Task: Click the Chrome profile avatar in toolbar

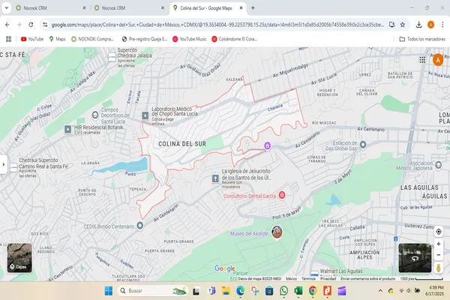Action: click(x=430, y=25)
